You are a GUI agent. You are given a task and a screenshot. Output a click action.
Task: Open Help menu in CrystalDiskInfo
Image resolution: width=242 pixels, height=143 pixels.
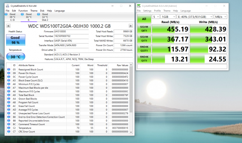pyautogui.click(x=49, y=11)
